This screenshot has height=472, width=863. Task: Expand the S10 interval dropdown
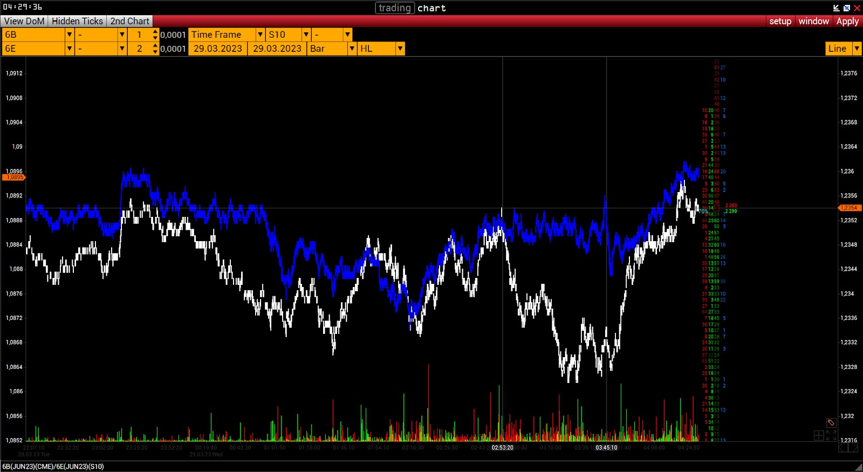click(306, 35)
